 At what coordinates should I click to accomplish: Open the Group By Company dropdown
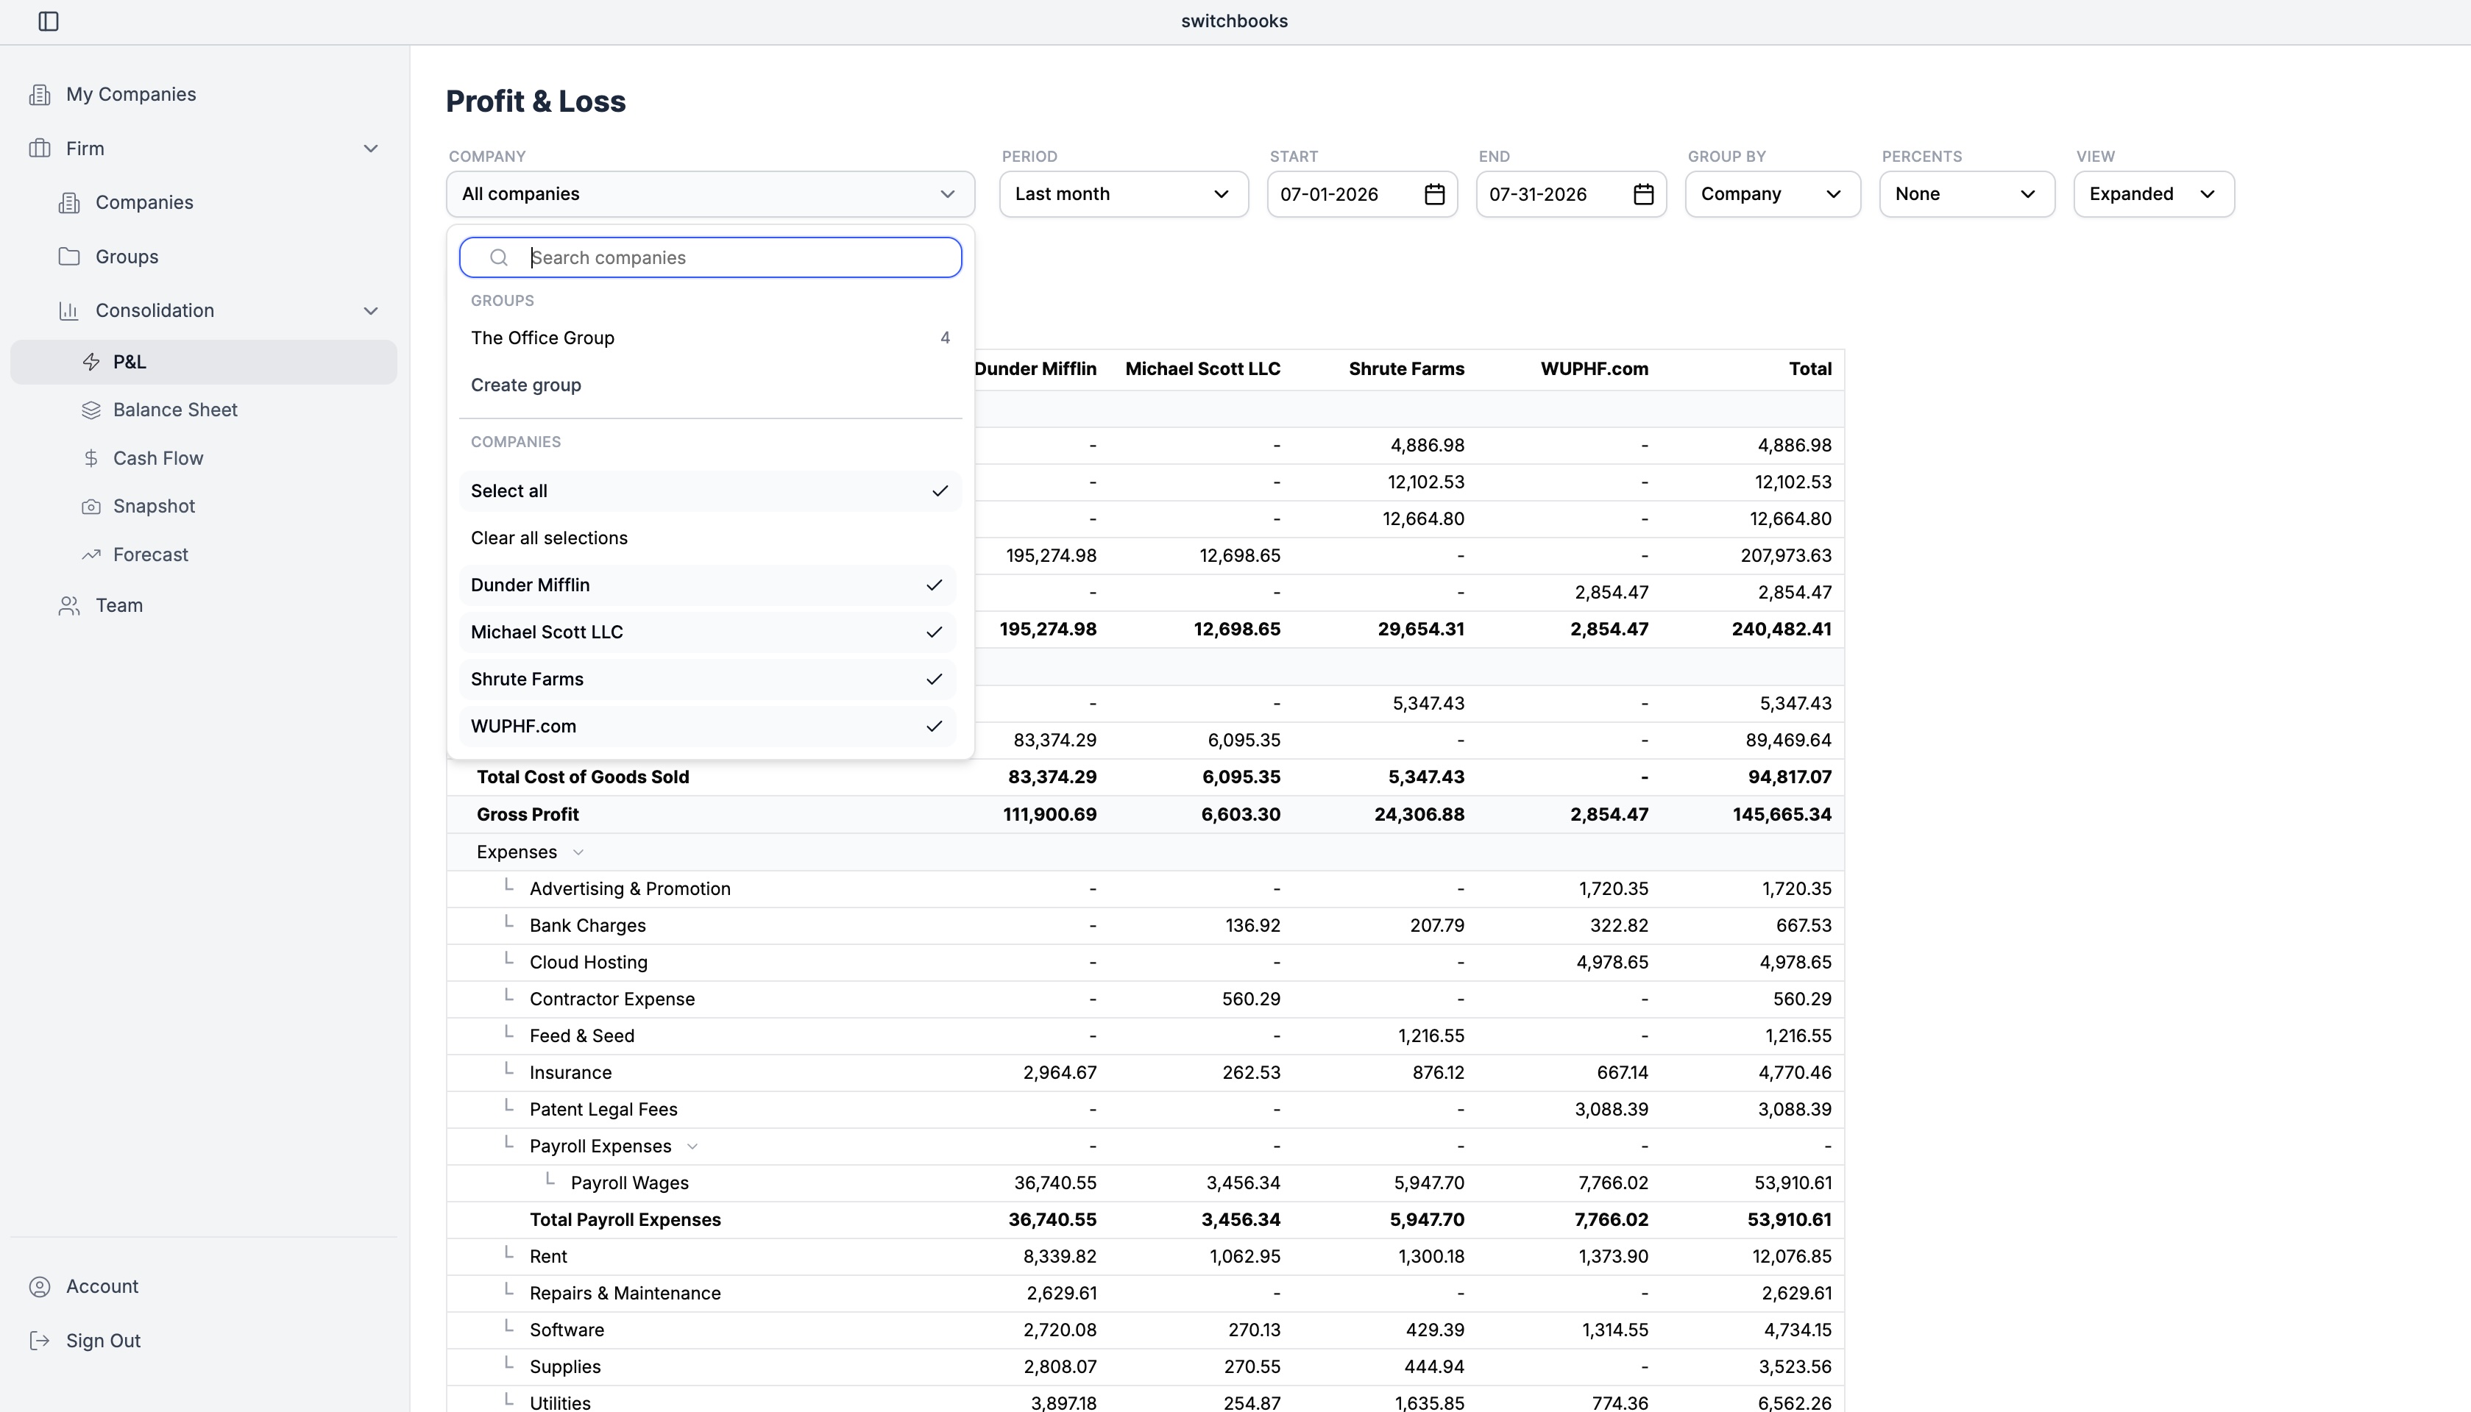1773,194
